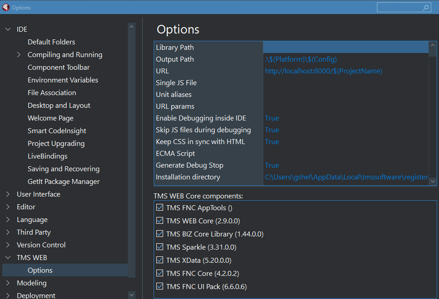
Task: Click the RAD Studio logo icon in title bar
Action: 5,7
